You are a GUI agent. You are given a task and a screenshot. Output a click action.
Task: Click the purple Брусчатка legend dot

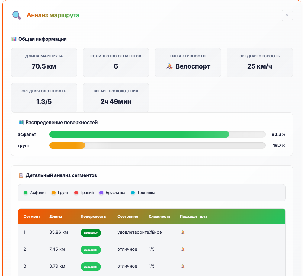pyautogui.click(x=102, y=193)
